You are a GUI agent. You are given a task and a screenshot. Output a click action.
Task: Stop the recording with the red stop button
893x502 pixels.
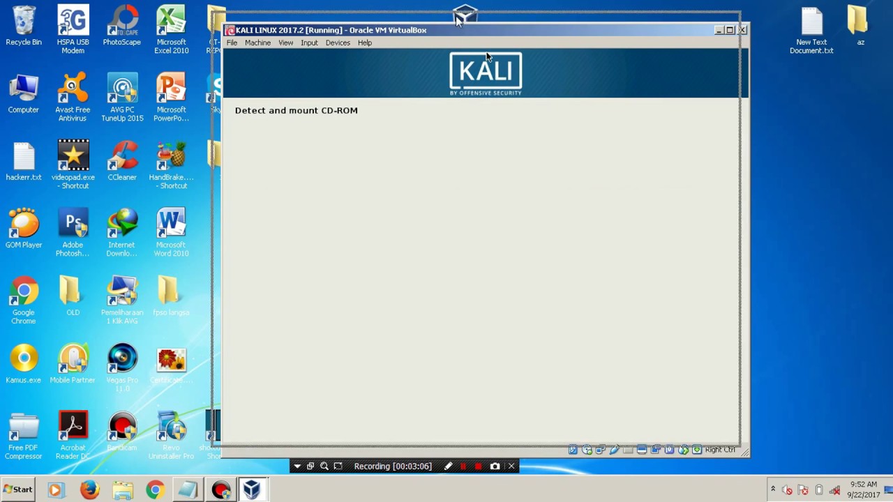[478, 466]
